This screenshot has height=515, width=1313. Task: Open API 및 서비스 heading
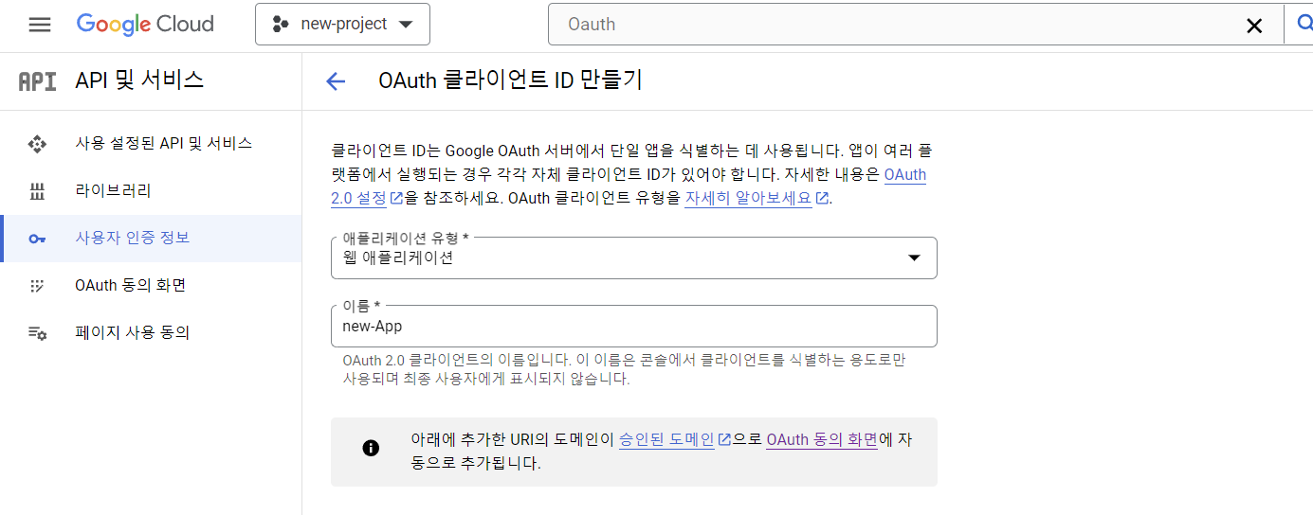139,80
